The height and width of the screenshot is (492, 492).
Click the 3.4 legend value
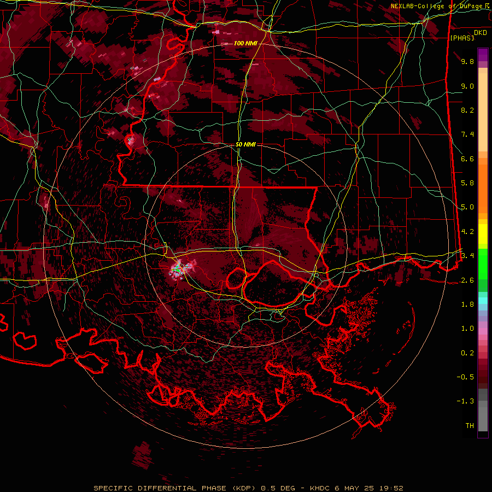pos(467,256)
